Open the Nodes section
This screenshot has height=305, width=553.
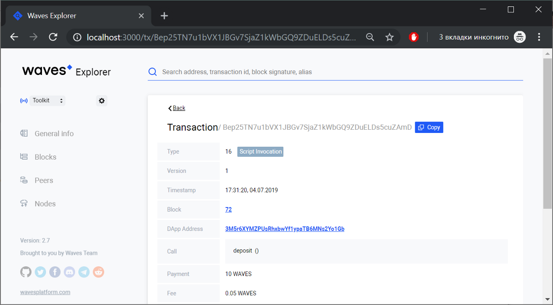point(45,203)
